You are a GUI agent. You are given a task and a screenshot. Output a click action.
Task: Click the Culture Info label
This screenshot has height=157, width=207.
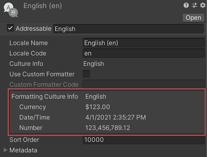(26, 64)
